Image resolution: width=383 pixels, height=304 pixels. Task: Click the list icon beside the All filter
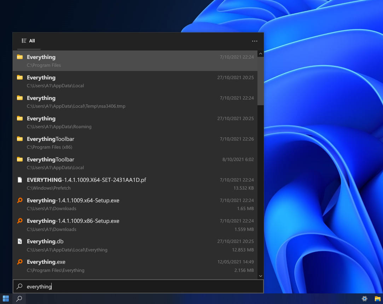click(x=24, y=41)
